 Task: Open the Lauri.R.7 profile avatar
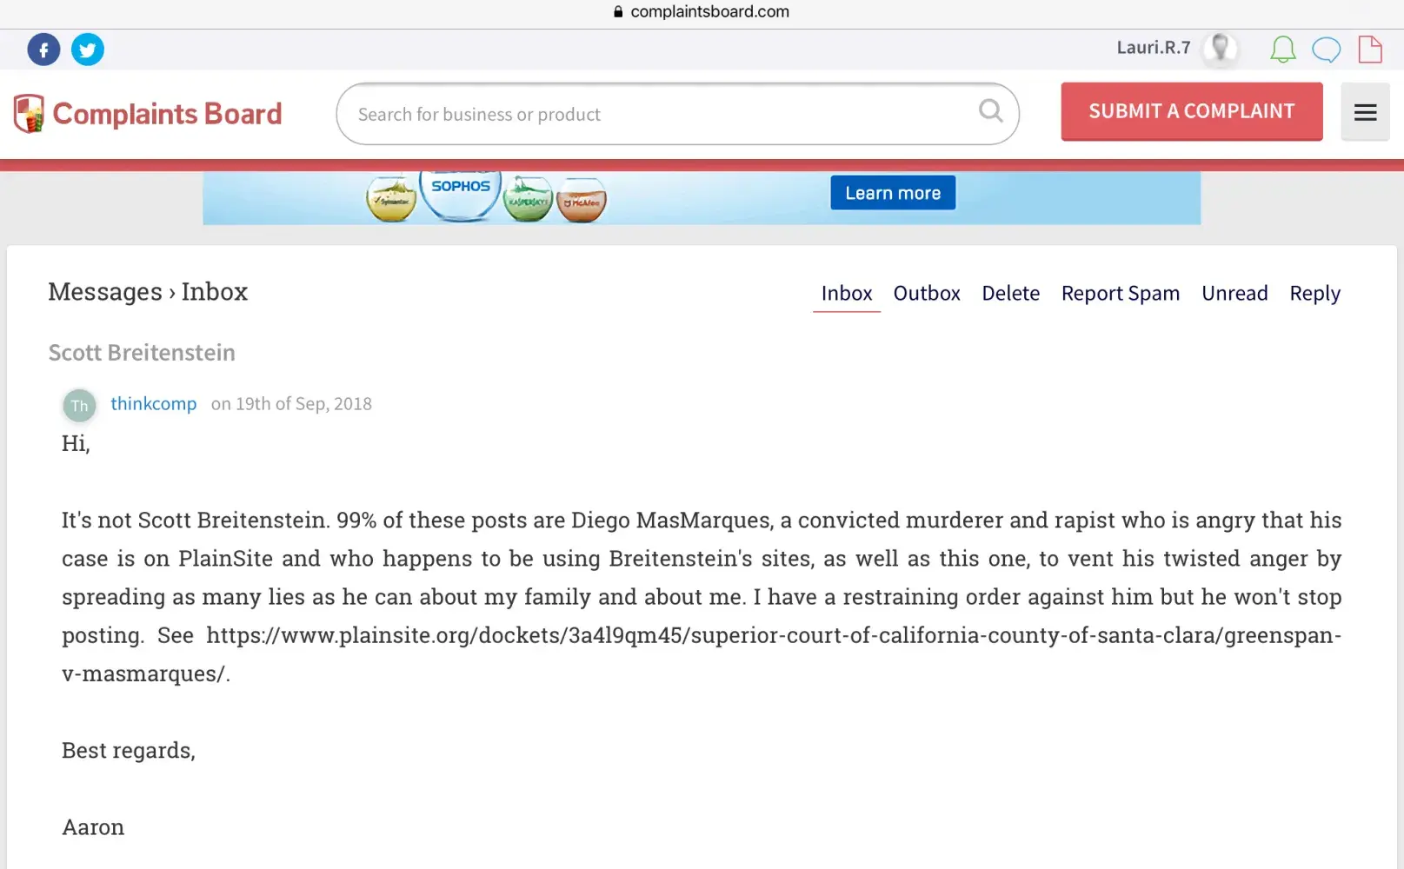(1220, 49)
